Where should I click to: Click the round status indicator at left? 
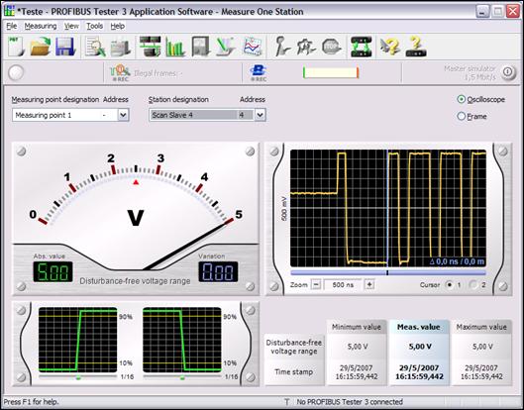point(16,72)
